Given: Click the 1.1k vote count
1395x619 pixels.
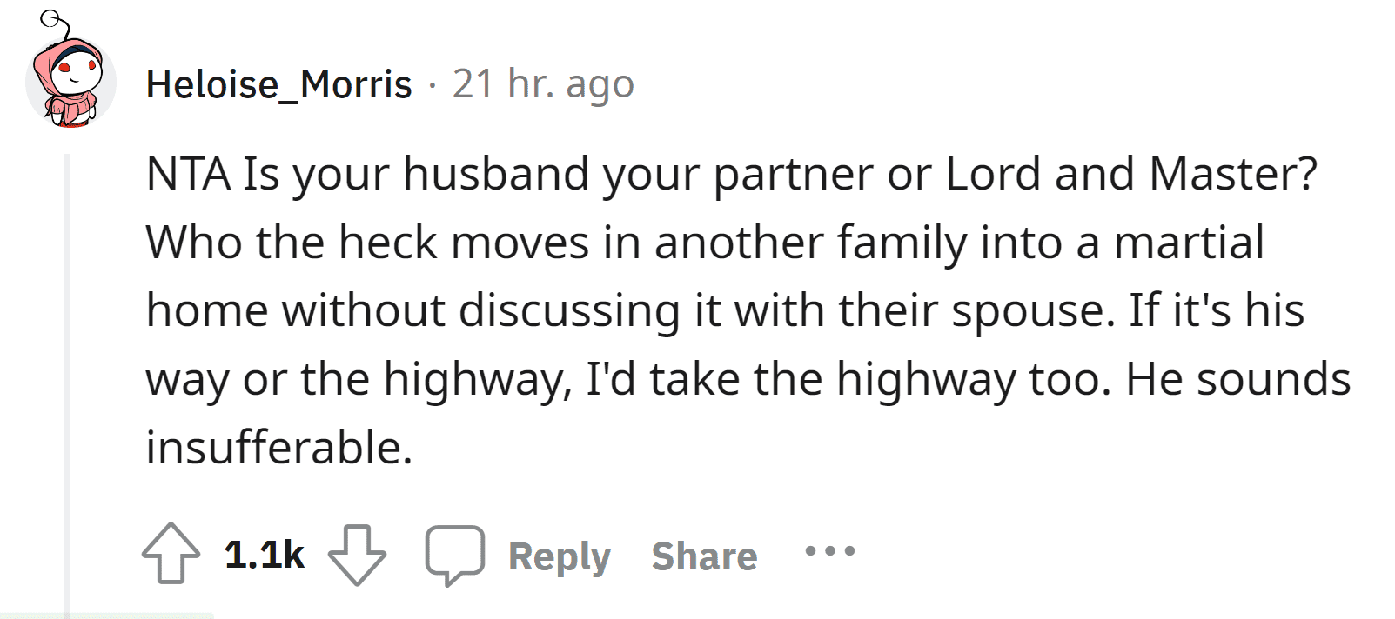Looking at the screenshot, I should pyautogui.click(x=264, y=555).
